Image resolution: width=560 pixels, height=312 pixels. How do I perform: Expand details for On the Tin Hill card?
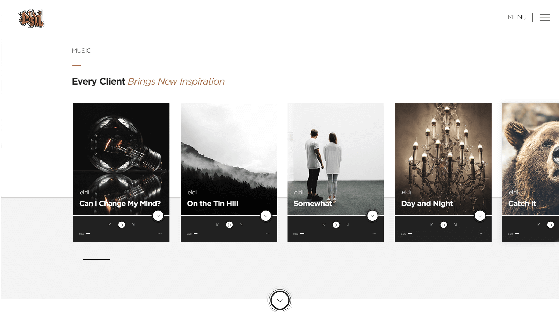tap(266, 216)
